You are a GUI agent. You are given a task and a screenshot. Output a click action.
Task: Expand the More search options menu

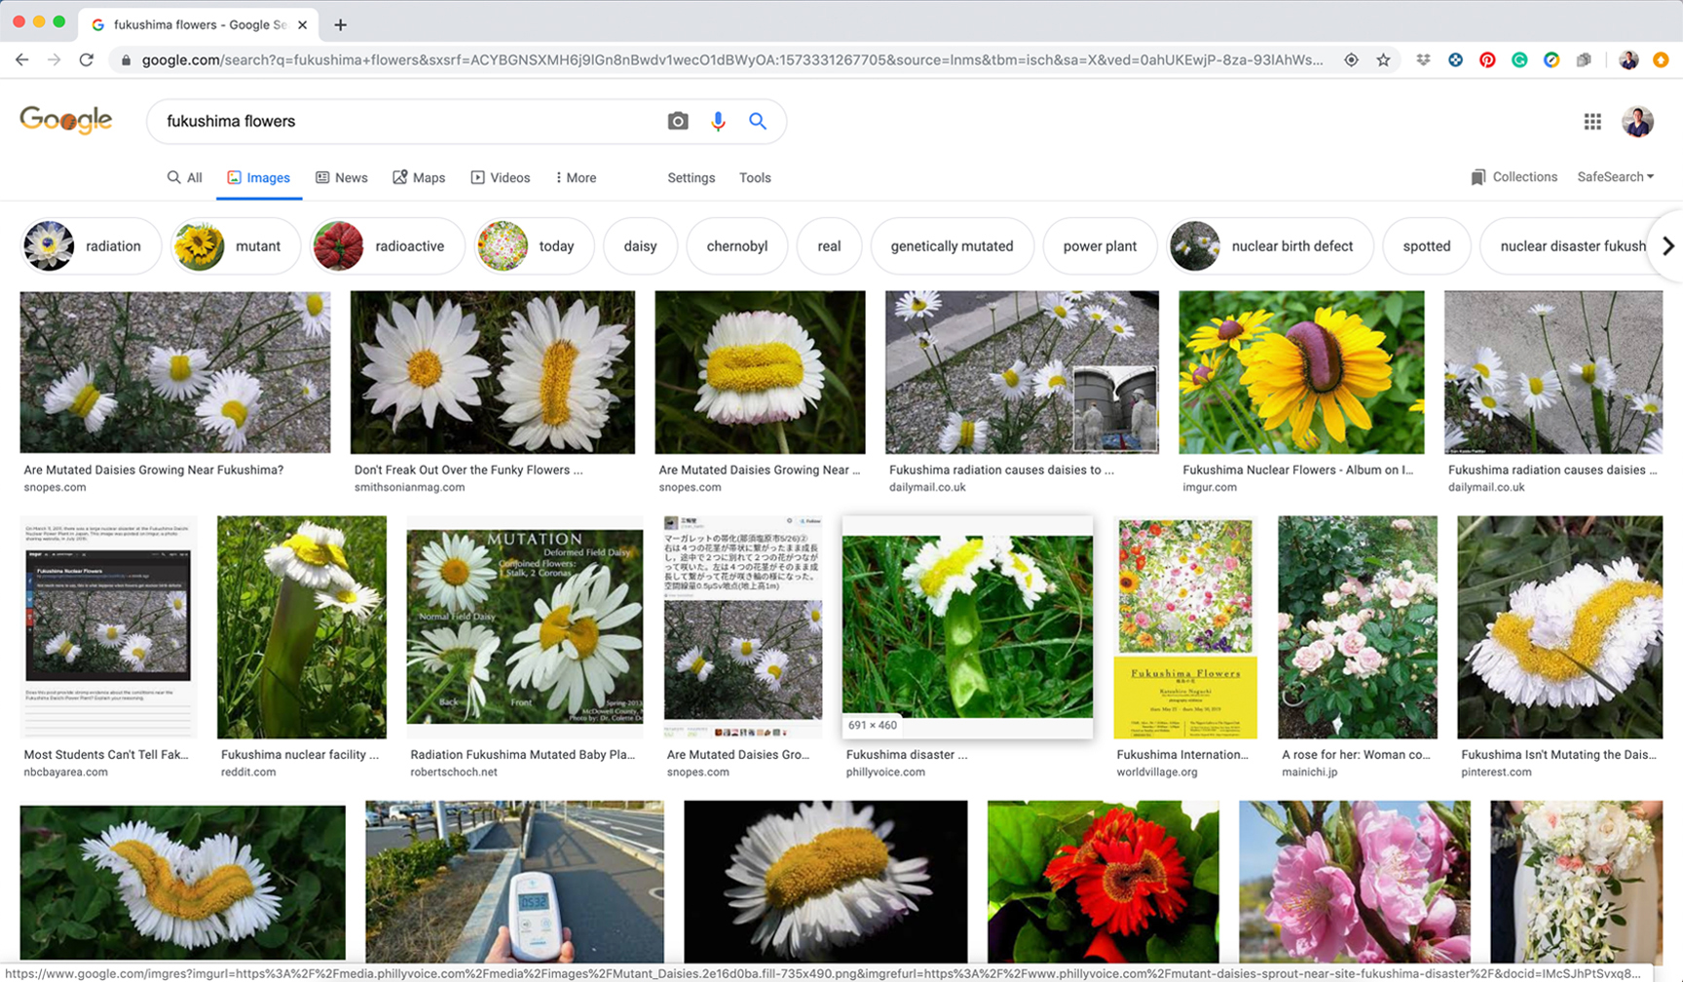click(576, 177)
